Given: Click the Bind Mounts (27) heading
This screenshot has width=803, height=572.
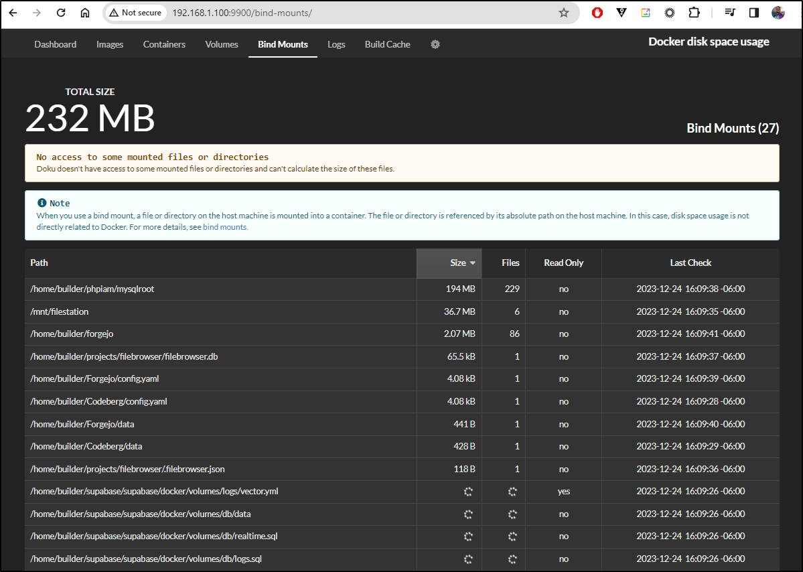Looking at the screenshot, I should point(732,128).
